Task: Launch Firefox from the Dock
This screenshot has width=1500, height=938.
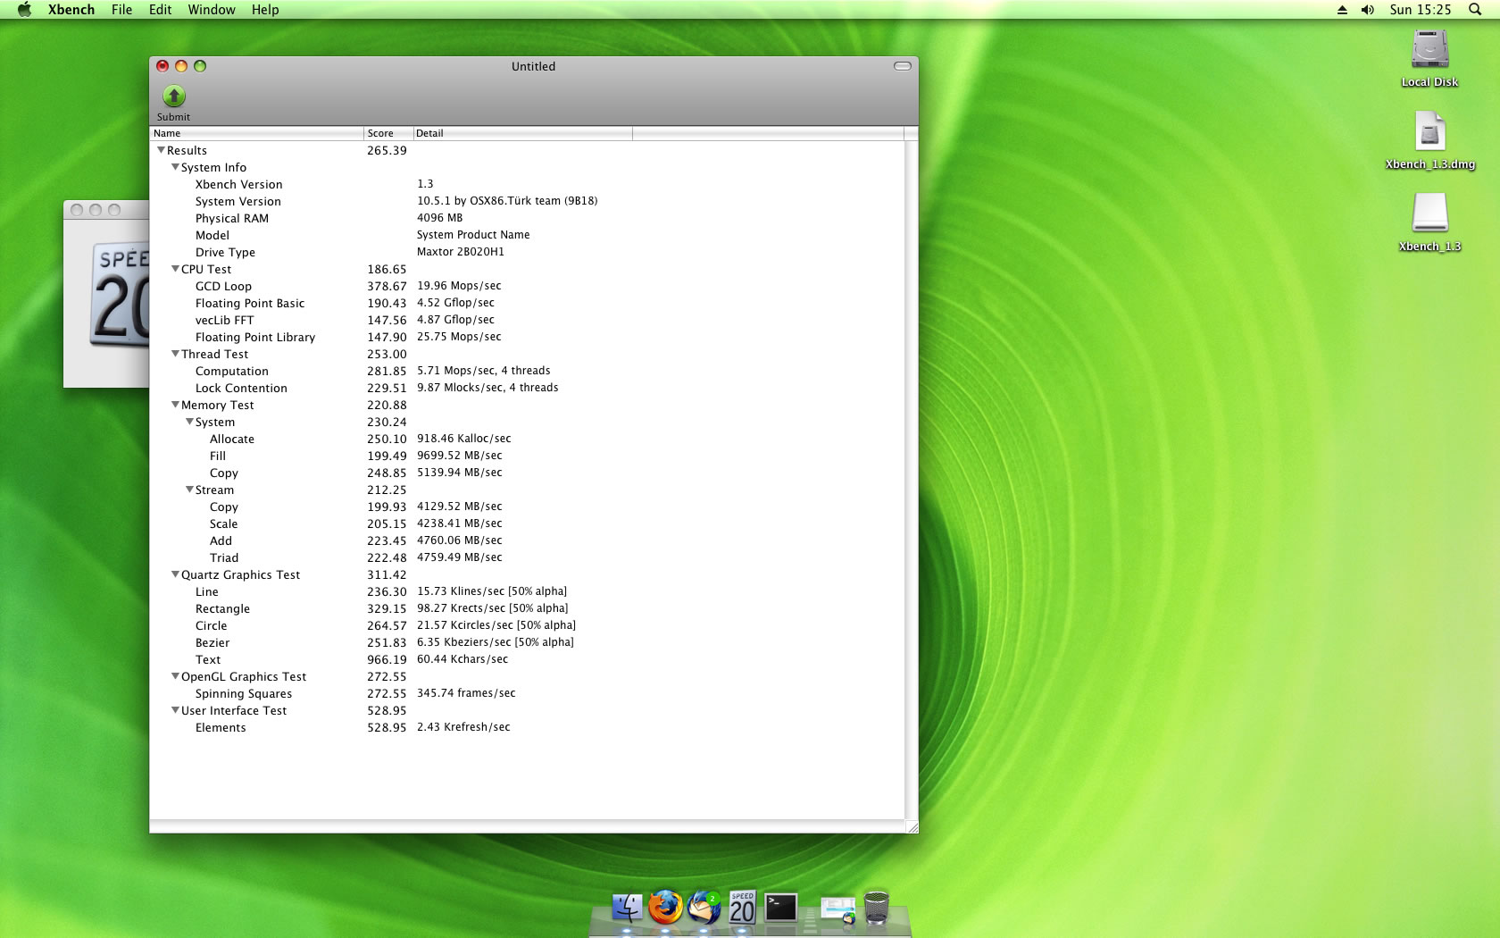Action: [x=665, y=907]
